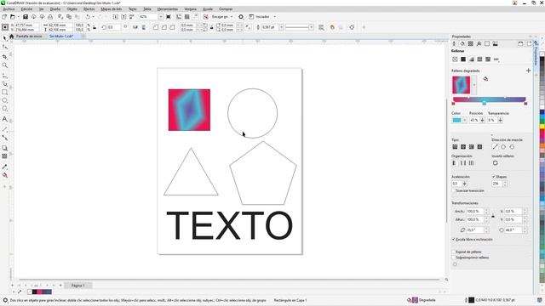Screen dimensions: 545x306
Task: Select the first fountain fill Tipo icon
Action: pyautogui.click(x=455, y=147)
